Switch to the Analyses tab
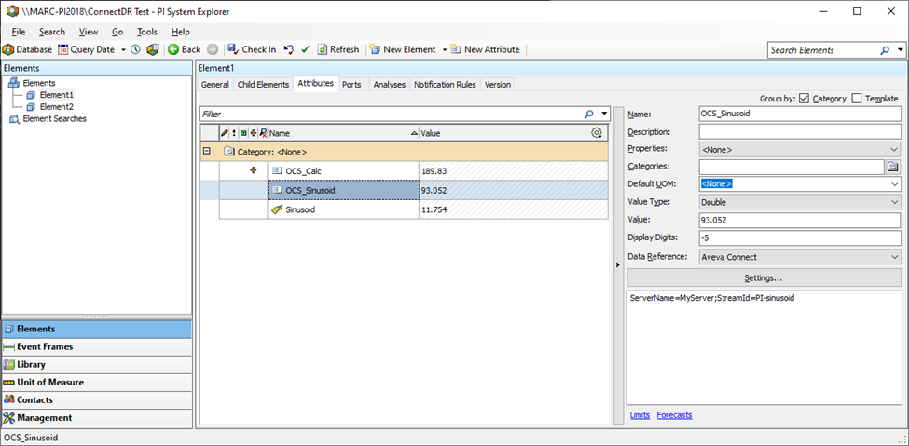Image resolution: width=909 pixels, height=446 pixels. coord(390,85)
